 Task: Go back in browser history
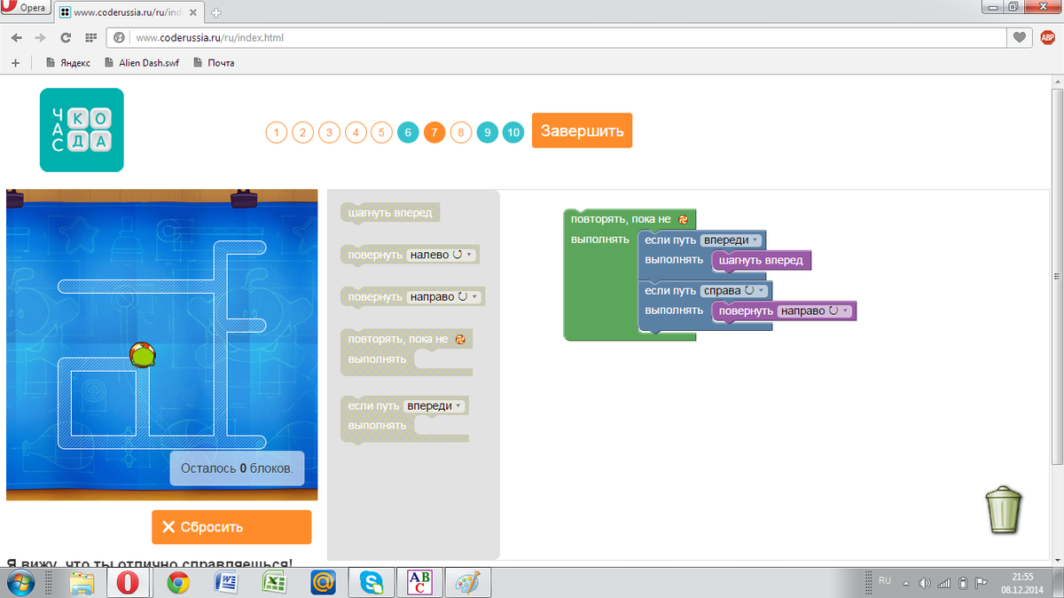pyautogui.click(x=17, y=38)
